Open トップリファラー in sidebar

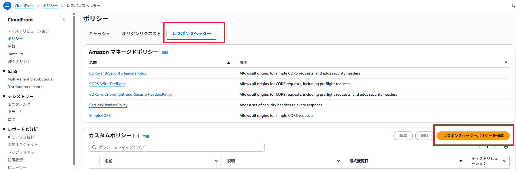pyautogui.click(x=23, y=152)
